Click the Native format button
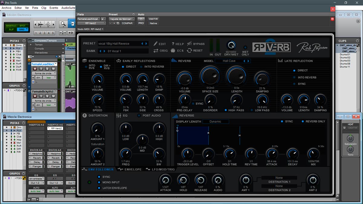Image resolution: width=363 pixels, height=204 pixels. tap(153, 23)
